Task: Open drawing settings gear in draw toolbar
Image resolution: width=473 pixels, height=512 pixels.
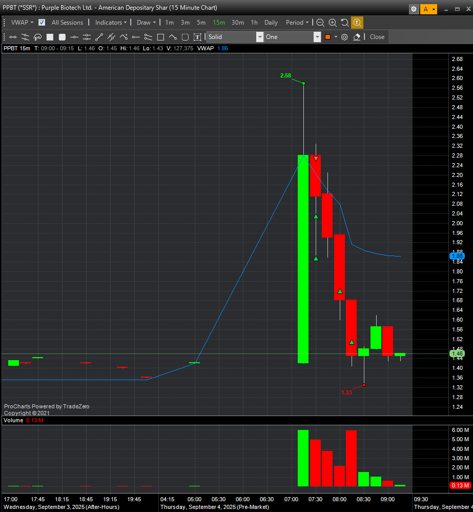Action: [344, 37]
